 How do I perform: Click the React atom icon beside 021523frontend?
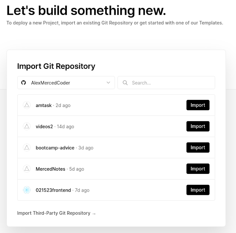point(27,190)
